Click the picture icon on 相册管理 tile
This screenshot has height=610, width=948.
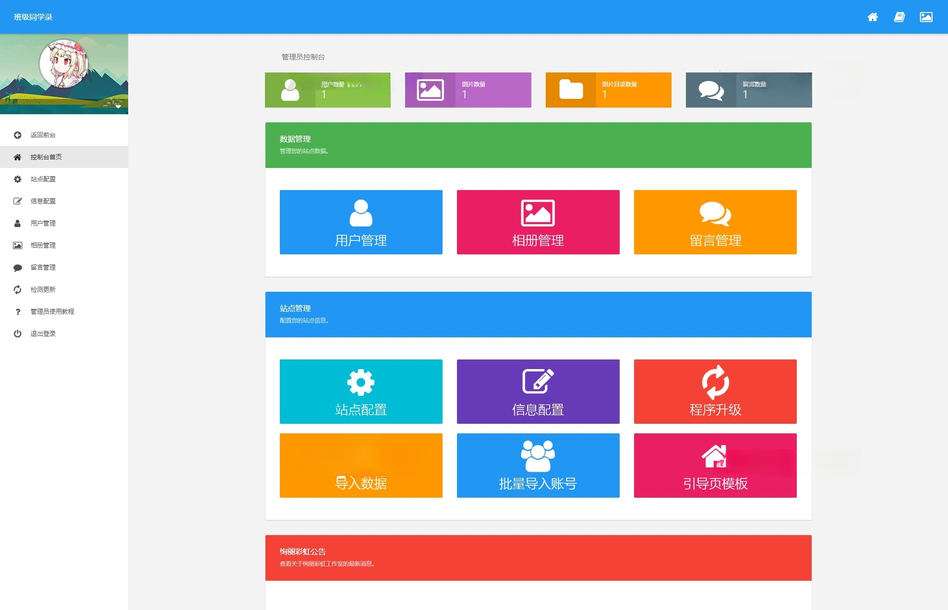538,213
